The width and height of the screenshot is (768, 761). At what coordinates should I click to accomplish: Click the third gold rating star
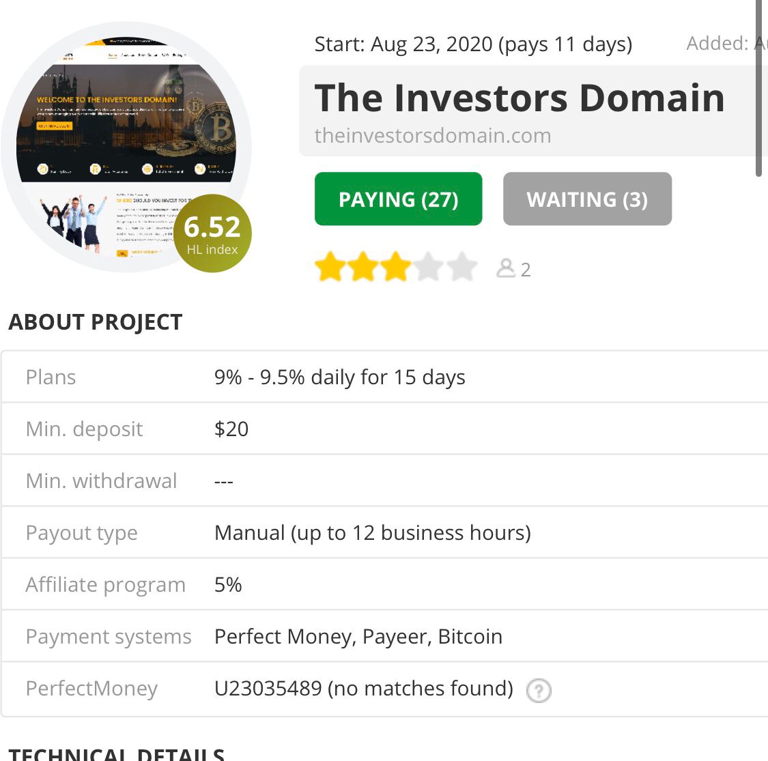(395, 267)
